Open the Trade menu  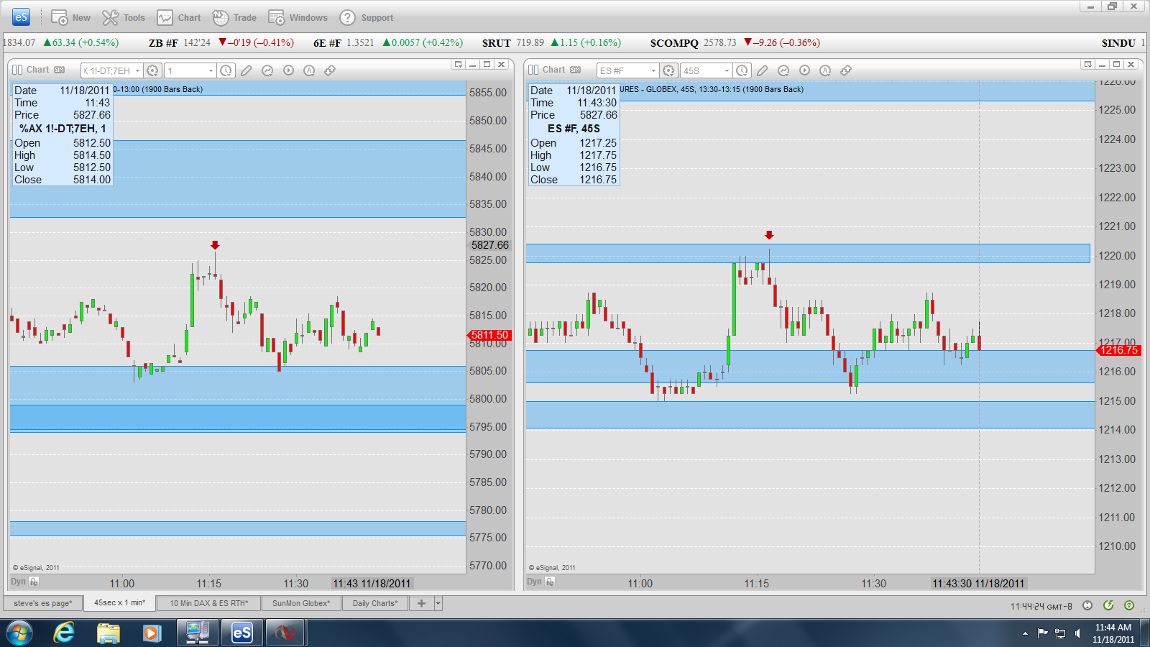click(235, 18)
